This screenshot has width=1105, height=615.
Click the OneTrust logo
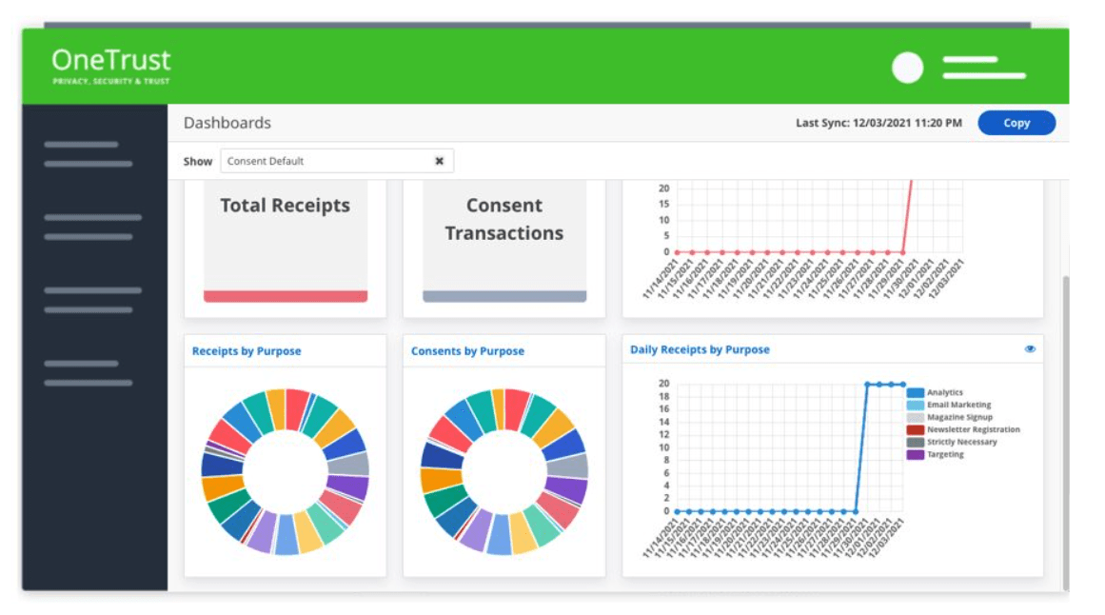tap(111, 66)
